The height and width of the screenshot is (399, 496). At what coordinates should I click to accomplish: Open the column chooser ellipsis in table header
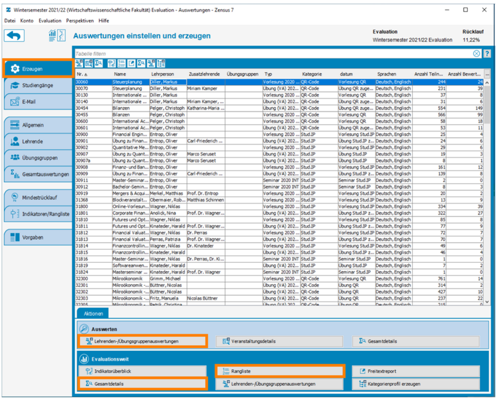[487, 74]
